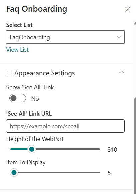This screenshot has height=194, width=136.
Task: Click the scrollbar up arrow at the top right
Action: tap(135, 23)
